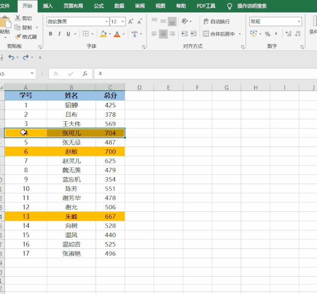The width and height of the screenshot is (317, 294).
Task: Align text to vertical middle
Action: (x=163, y=21)
